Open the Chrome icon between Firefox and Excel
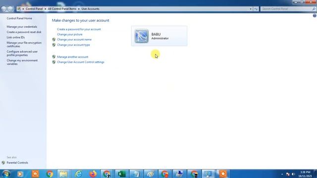 (107, 174)
